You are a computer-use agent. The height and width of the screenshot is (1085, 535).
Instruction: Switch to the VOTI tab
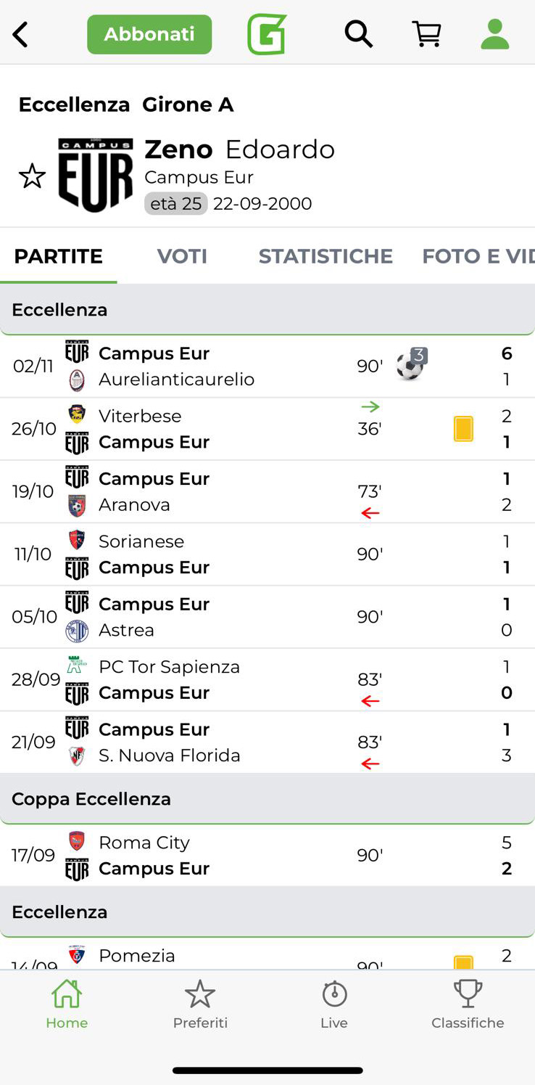click(x=182, y=256)
